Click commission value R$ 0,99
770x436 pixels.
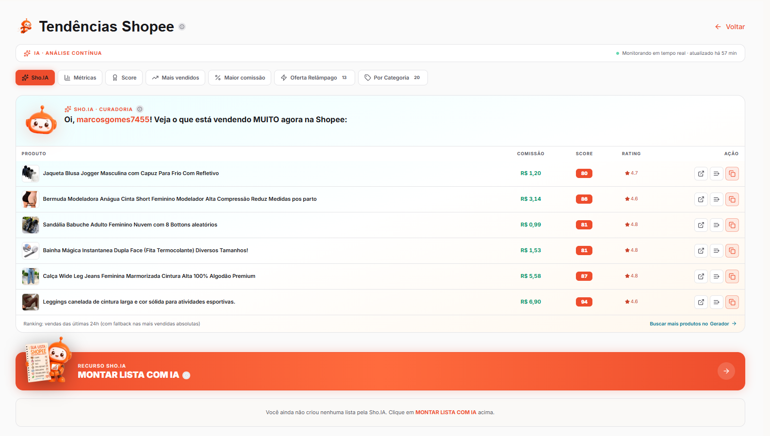(531, 225)
